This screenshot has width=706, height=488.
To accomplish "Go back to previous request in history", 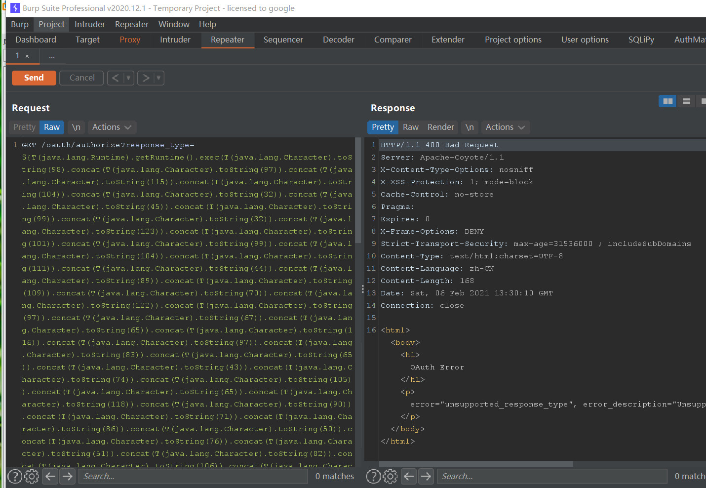I will point(115,78).
